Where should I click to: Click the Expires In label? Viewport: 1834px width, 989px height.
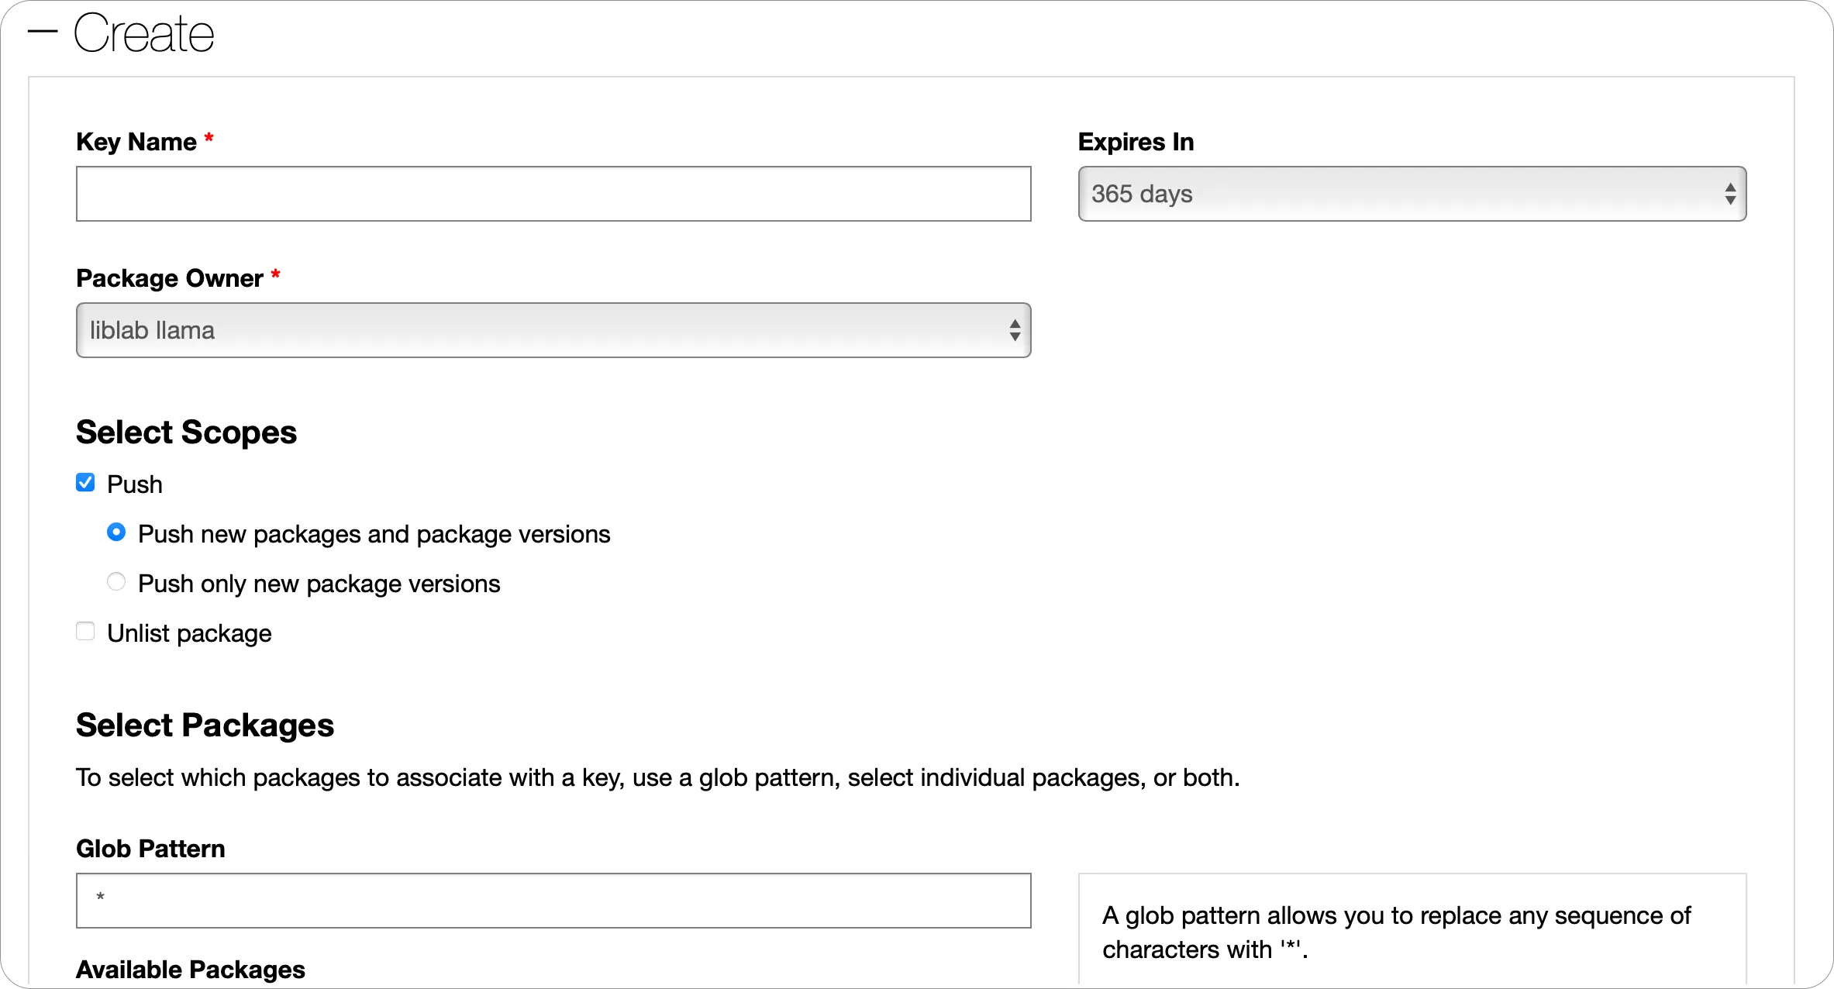(1136, 142)
